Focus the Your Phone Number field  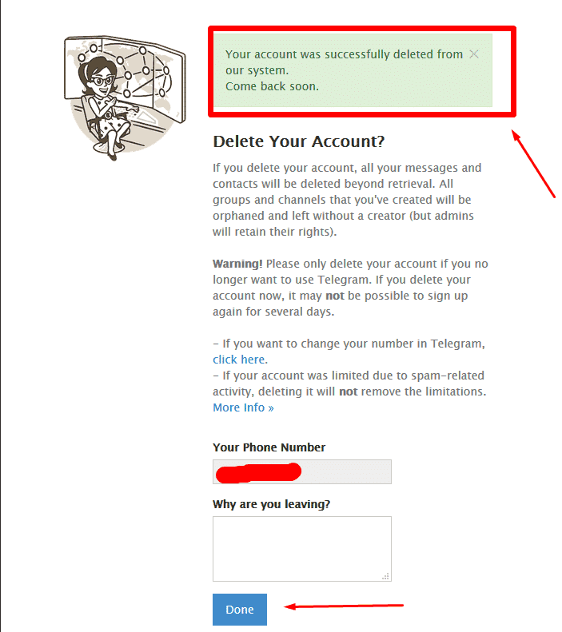302,471
